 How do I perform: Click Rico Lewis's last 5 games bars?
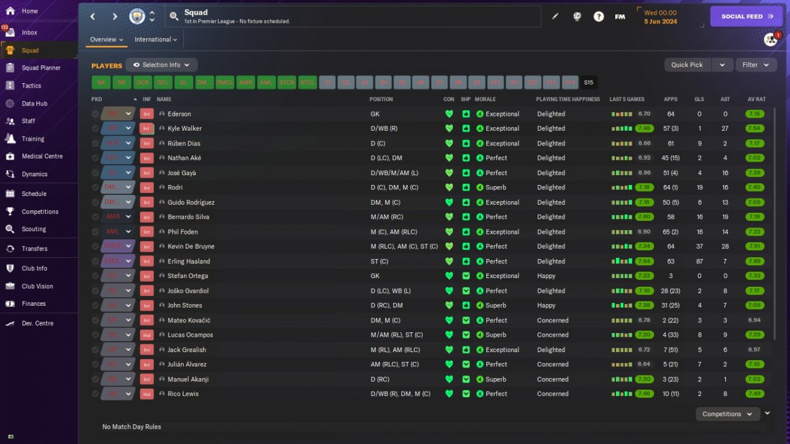[622, 394]
